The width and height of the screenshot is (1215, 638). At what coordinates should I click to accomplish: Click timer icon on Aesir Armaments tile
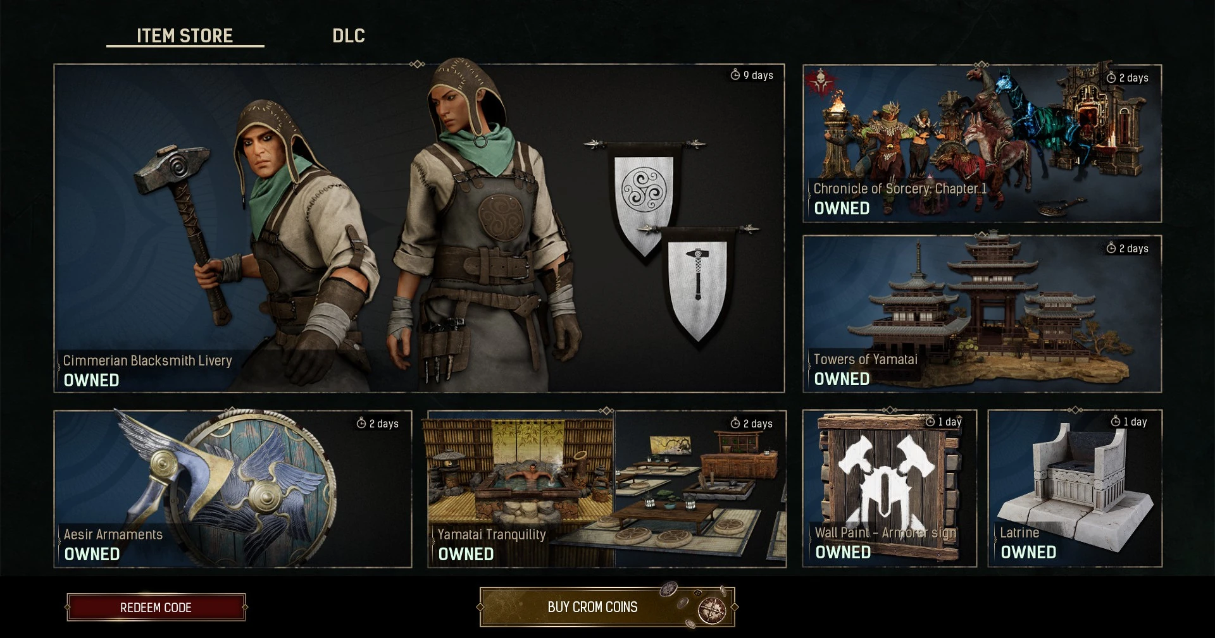[361, 423]
